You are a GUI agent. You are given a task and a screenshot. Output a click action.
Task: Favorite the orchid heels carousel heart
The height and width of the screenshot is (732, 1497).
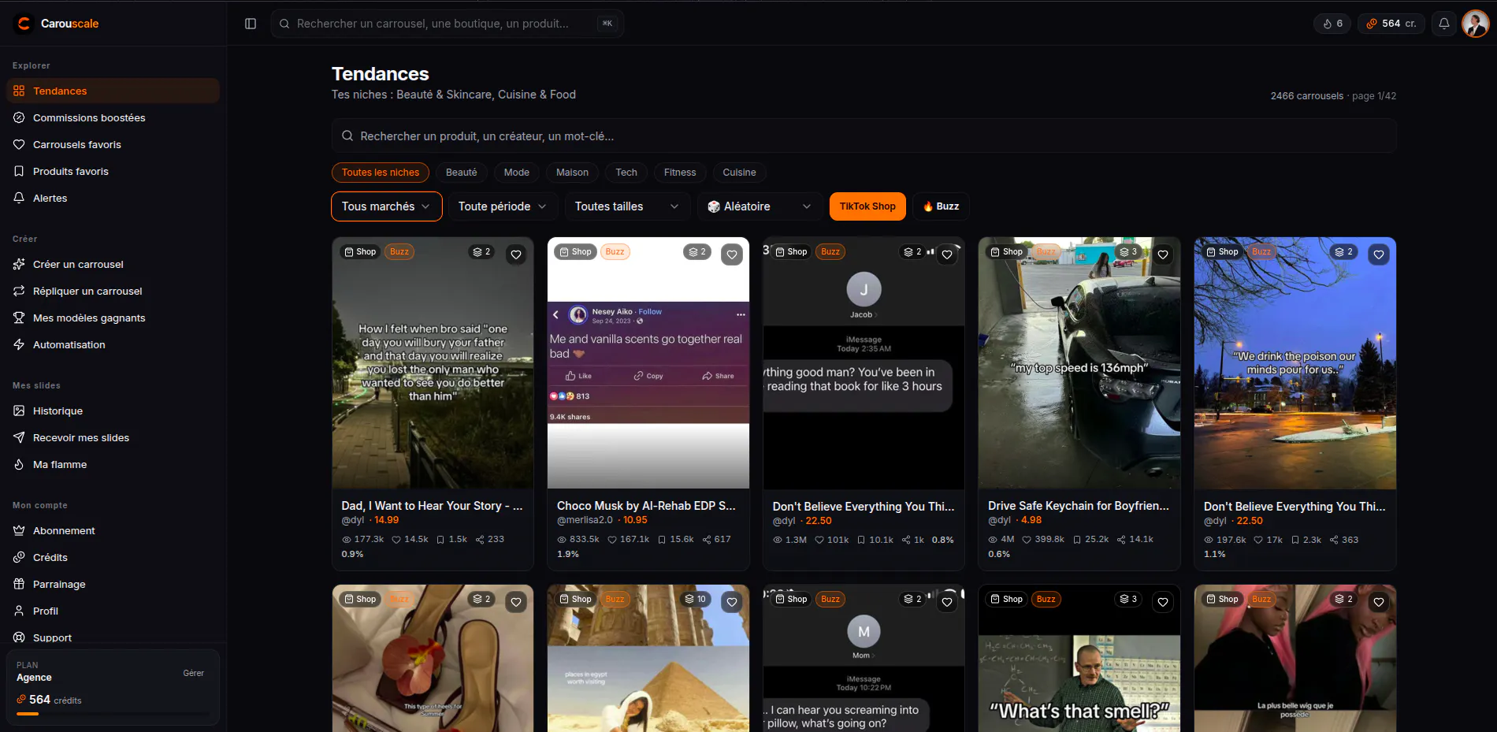[516, 602]
